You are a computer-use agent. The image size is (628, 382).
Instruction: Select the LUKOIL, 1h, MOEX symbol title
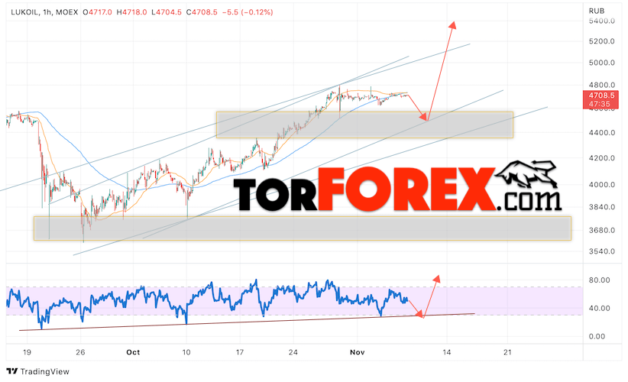coord(44,12)
